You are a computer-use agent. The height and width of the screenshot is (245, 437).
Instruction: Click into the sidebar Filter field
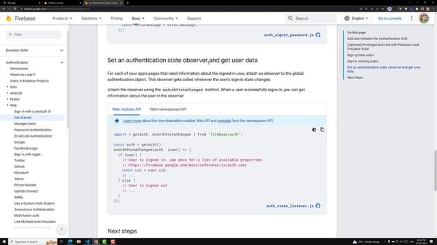pyautogui.click(x=33, y=35)
